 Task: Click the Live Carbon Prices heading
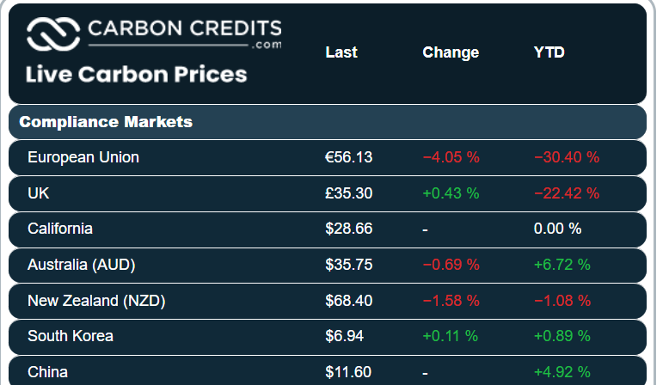[137, 74]
